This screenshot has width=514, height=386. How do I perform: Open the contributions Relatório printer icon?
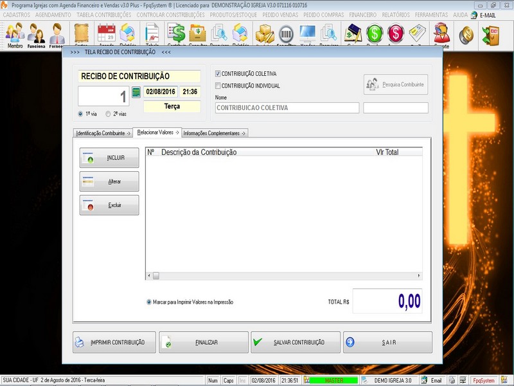coord(240,34)
